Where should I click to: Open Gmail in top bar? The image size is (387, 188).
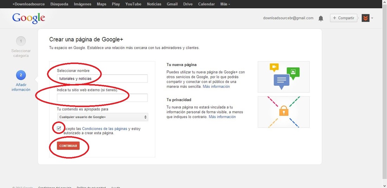tap(172, 4)
